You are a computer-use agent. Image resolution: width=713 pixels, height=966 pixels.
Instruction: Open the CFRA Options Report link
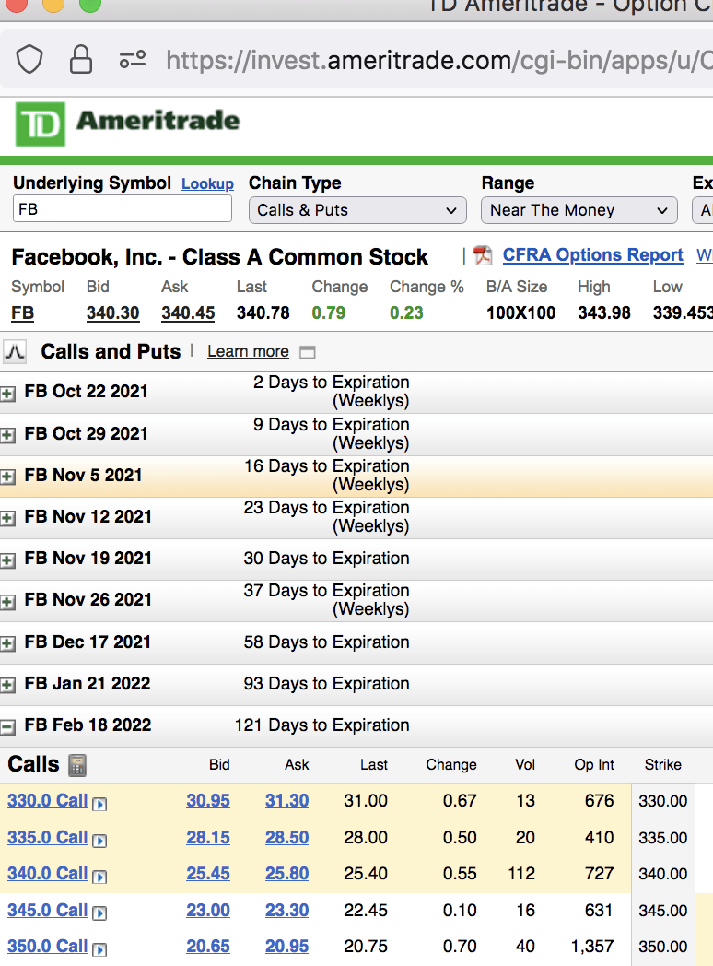[x=592, y=255]
